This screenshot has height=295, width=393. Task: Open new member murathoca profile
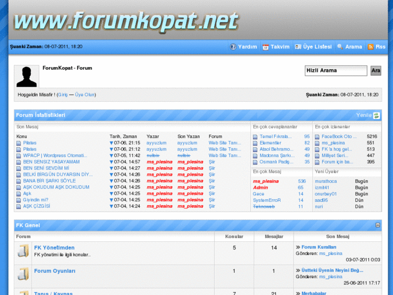[326, 181]
